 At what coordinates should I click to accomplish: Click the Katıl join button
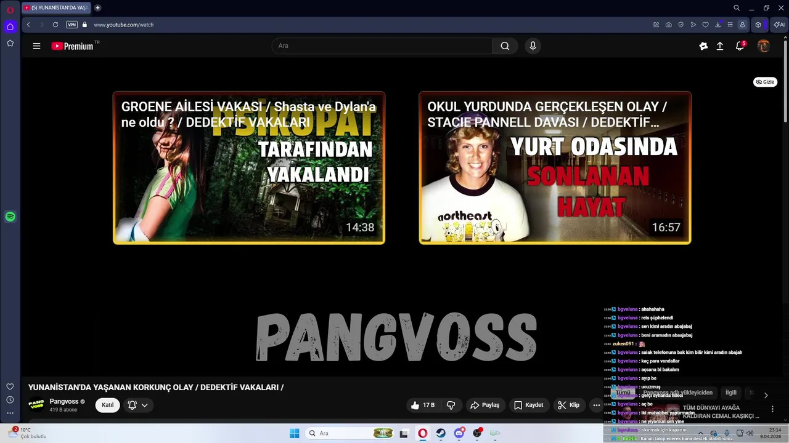[x=108, y=405]
